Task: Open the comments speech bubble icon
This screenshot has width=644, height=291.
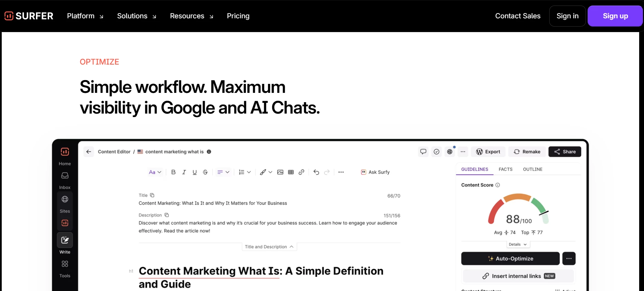Action: (423, 152)
